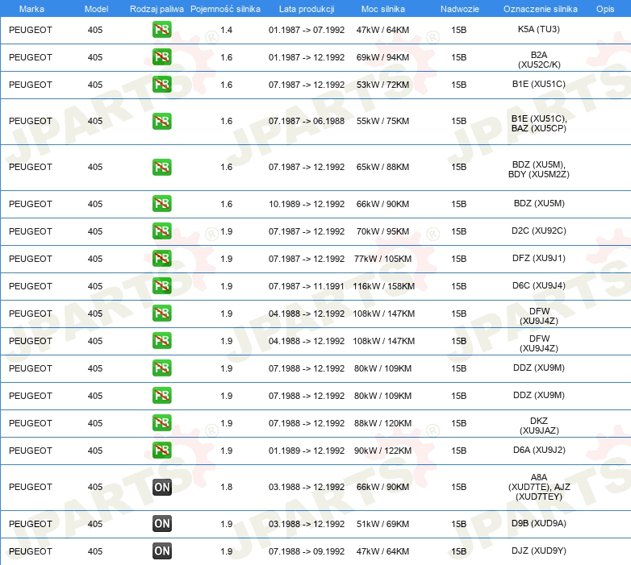Click the Rodzaj paliwa column header
The image size is (631, 565).
[157, 8]
